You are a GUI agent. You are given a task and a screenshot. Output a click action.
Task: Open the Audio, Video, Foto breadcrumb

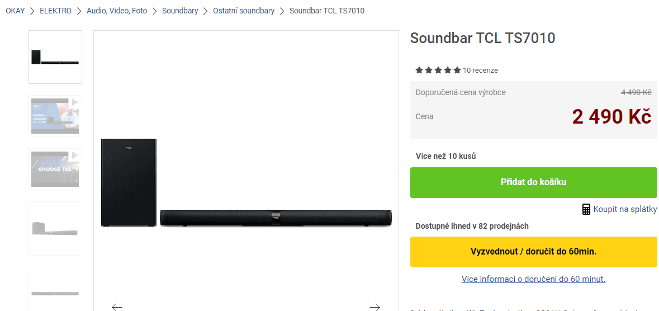click(x=117, y=11)
